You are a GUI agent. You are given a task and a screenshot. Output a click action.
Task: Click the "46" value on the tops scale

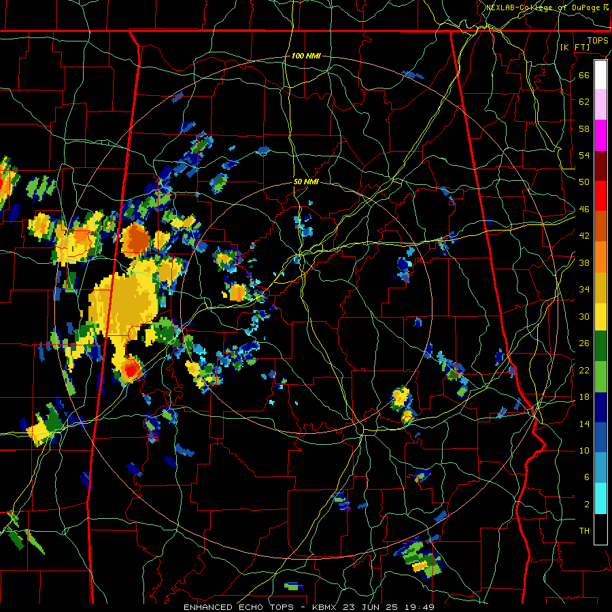click(584, 209)
